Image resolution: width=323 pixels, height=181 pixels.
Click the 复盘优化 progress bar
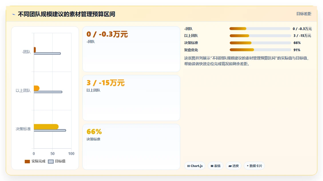coord(260,50)
